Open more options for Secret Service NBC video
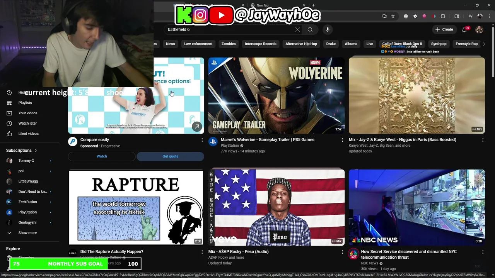 pyautogui.click(x=483, y=252)
